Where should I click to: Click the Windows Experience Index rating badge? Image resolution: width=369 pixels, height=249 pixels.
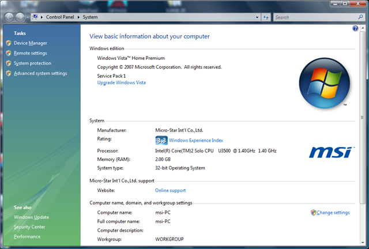[161, 140]
